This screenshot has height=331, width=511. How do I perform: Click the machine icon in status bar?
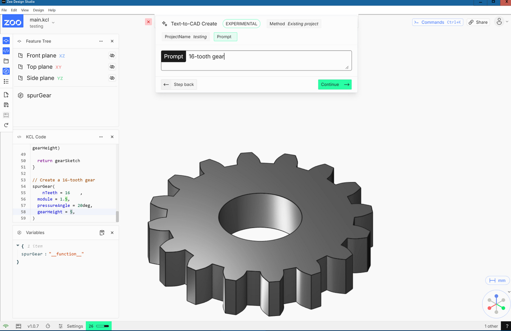point(19,326)
